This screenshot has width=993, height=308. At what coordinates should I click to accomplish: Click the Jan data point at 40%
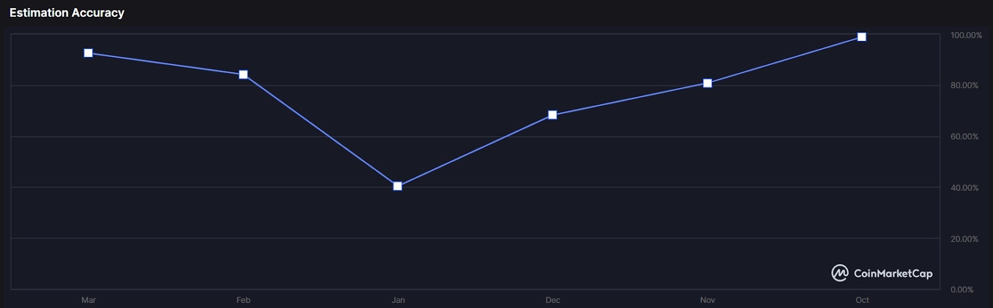[398, 186]
